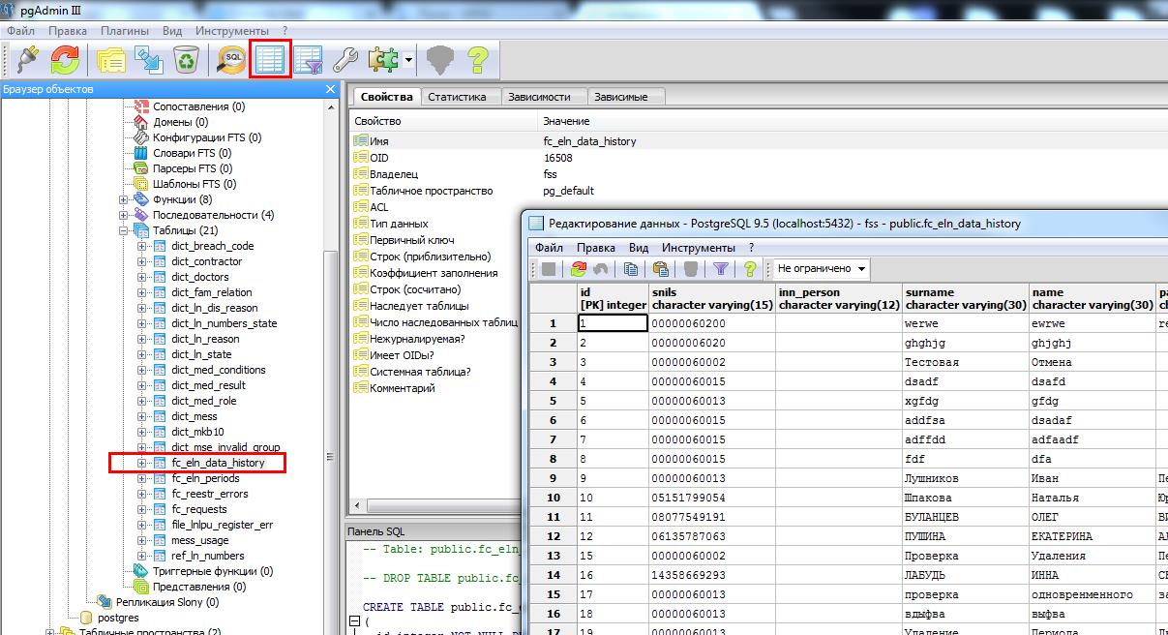This screenshot has height=635, width=1168.
Task: Click the drop object recycle bin icon
Action: [186, 60]
